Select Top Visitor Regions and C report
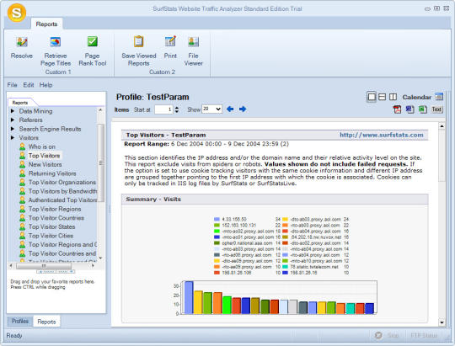The width and height of the screenshot is (455, 346). 62,245
